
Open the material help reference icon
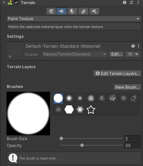pyautogui.click(x=133, y=46)
